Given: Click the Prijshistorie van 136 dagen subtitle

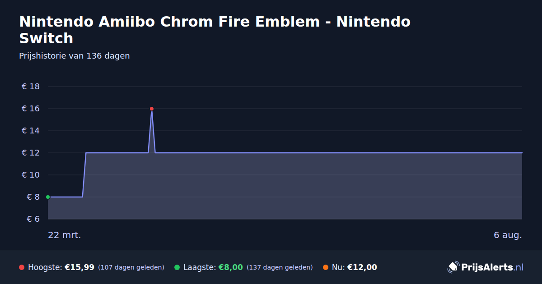Looking at the screenshot, I should tap(75, 56).
